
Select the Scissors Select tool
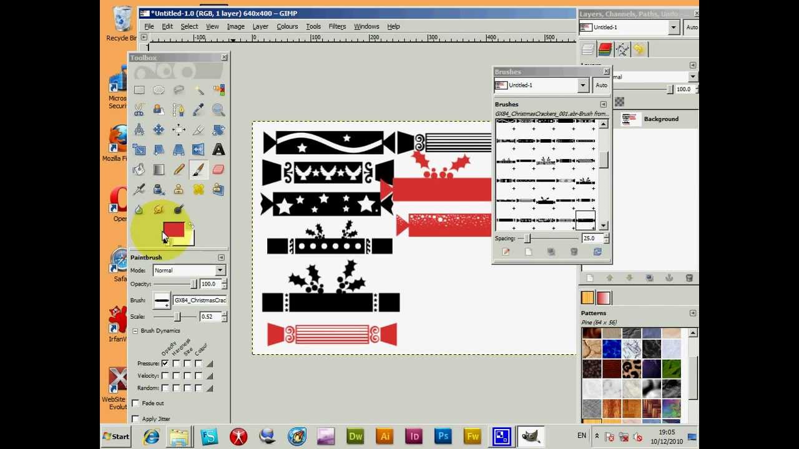(139, 110)
